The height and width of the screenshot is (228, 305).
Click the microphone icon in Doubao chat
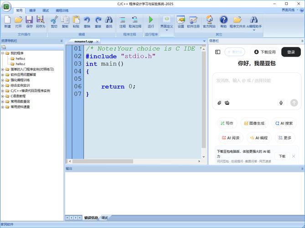[281, 103]
